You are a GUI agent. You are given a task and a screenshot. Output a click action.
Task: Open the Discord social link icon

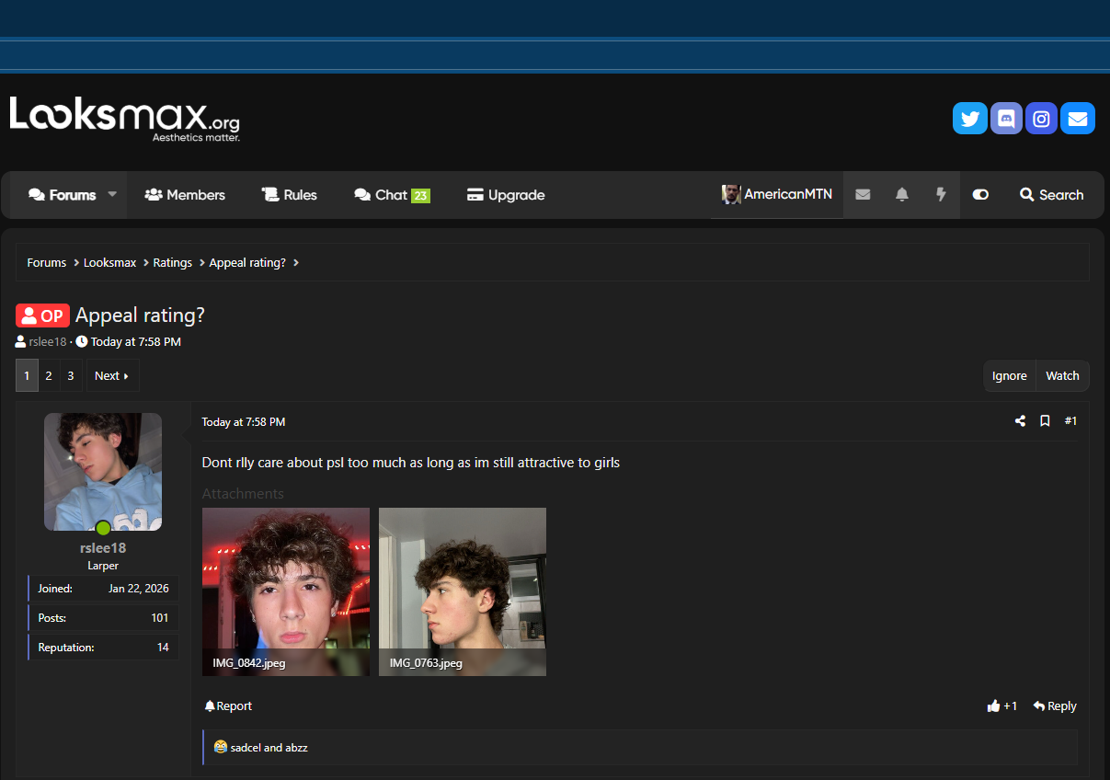pos(1006,119)
